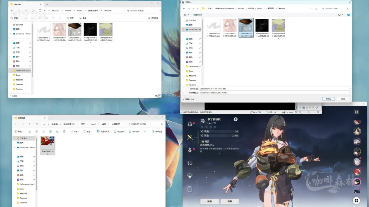The image size is (369, 207).
Task: Click the filename field containing Components-0 t=a81a931f.dds
Action: (274, 88)
